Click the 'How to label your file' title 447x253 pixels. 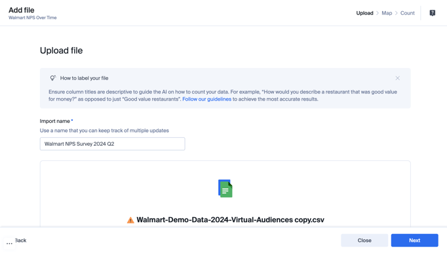pyautogui.click(x=84, y=78)
